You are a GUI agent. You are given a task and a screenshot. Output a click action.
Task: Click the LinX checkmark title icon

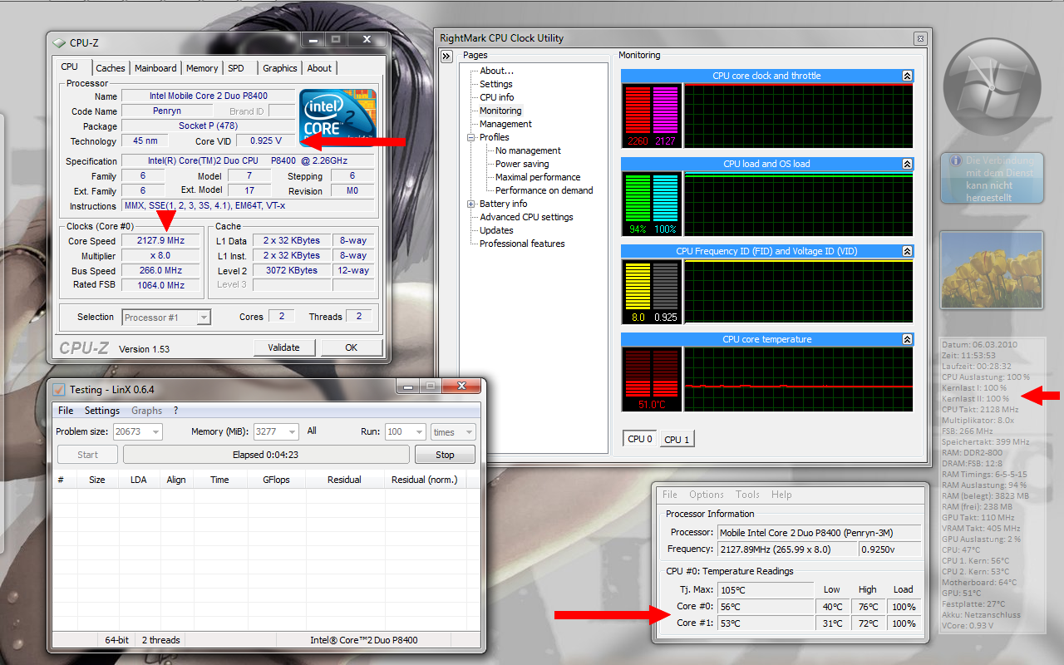click(x=59, y=389)
